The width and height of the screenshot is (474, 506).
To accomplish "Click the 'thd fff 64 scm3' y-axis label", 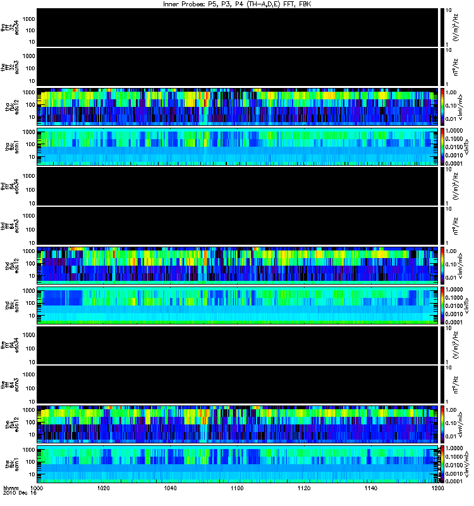I will click(x=10, y=226).
